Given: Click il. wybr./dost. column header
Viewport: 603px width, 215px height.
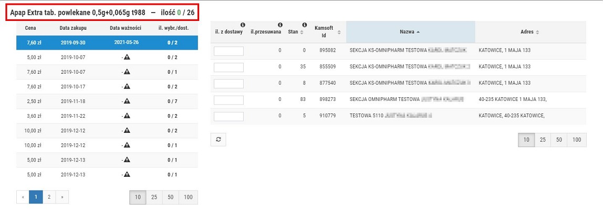Looking at the screenshot, I should click(x=173, y=28).
